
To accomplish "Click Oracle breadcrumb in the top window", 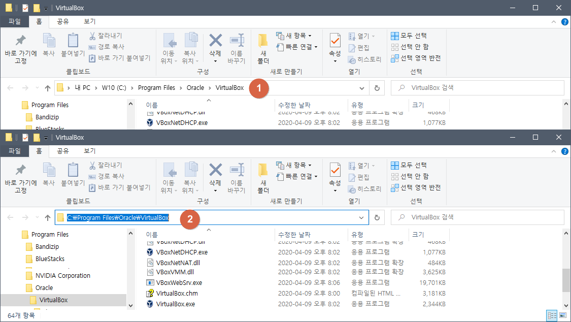I will [x=195, y=88].
